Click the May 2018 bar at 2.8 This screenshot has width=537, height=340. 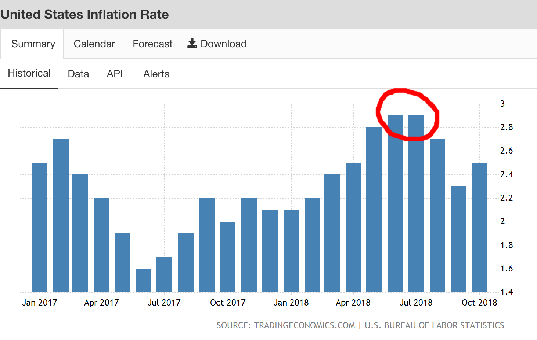(374, 210)
